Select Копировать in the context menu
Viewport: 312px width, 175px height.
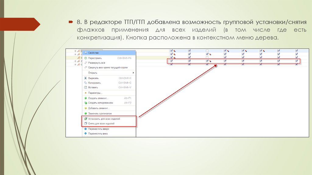94,83
